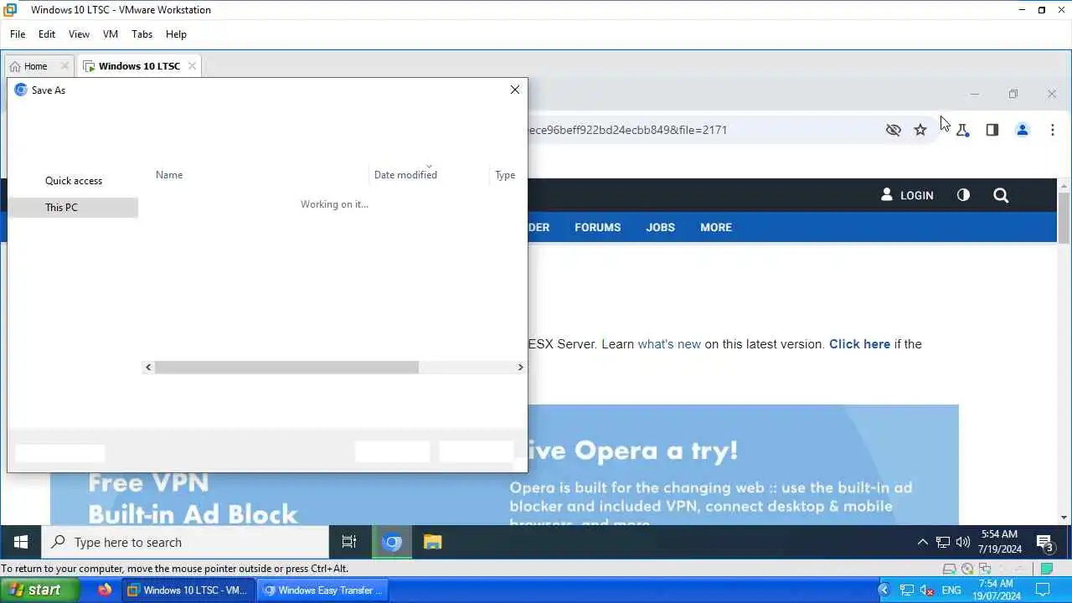Open VMware File menu

coord(18,34)
